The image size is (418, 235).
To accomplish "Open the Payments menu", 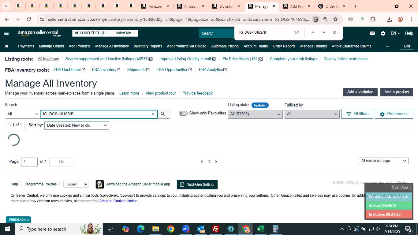I will 26,46.
